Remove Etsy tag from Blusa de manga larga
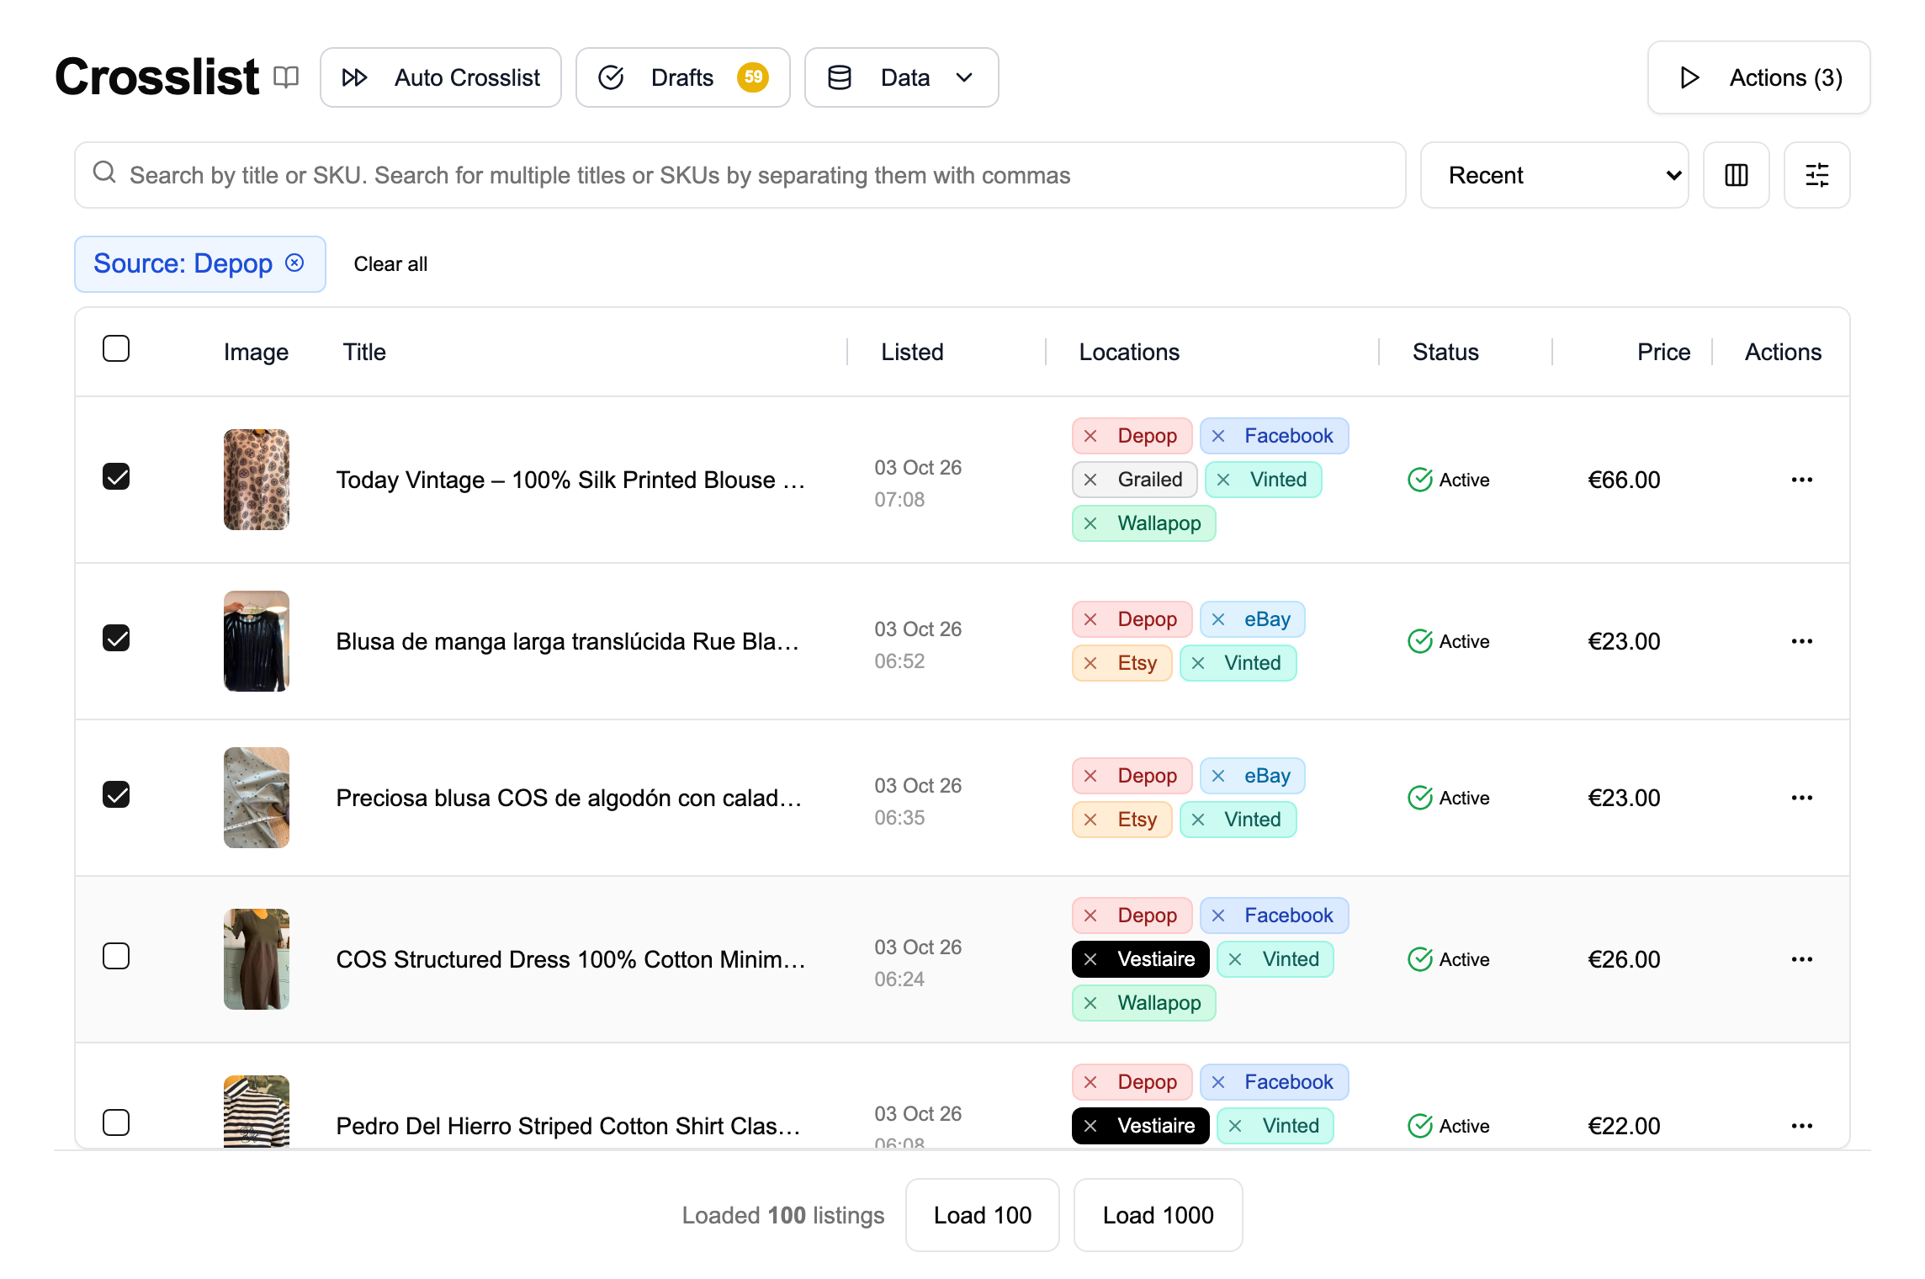The image size is (1925, 1279). click(1090, 663)
